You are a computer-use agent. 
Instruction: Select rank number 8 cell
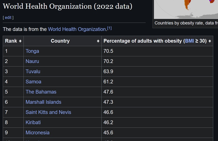click(13, 122)
